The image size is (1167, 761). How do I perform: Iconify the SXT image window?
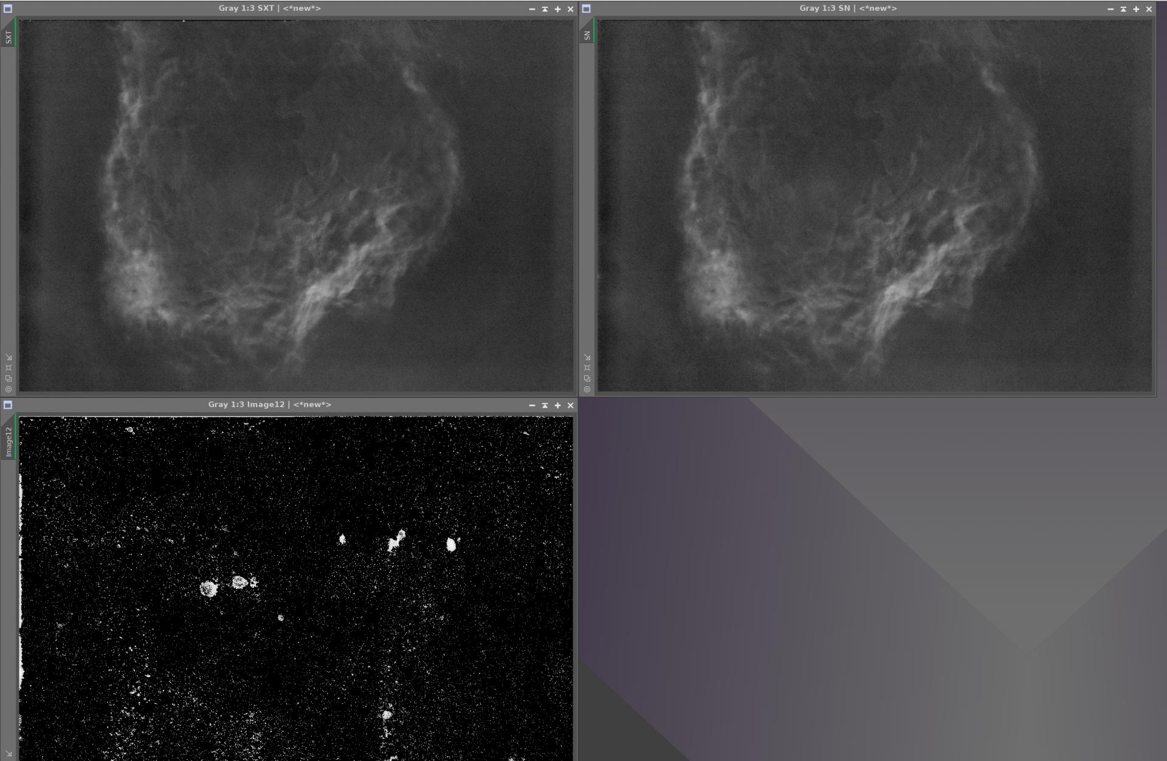(x=532, y=9)
